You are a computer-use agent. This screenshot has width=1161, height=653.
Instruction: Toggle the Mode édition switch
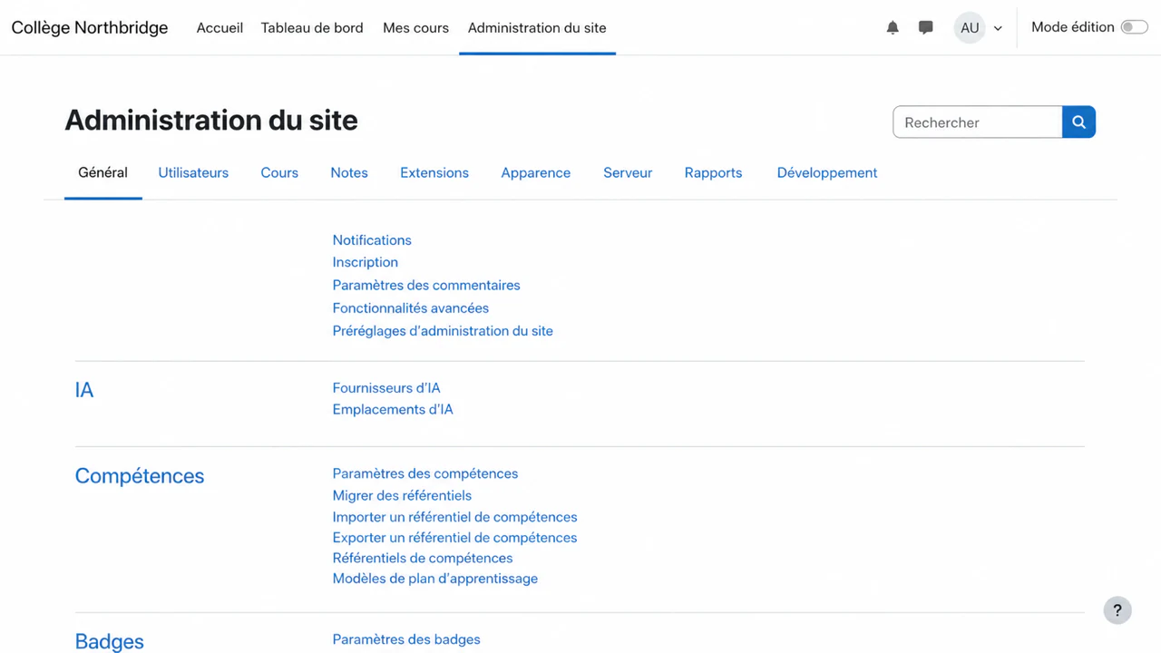click(x=1134, y=27)
